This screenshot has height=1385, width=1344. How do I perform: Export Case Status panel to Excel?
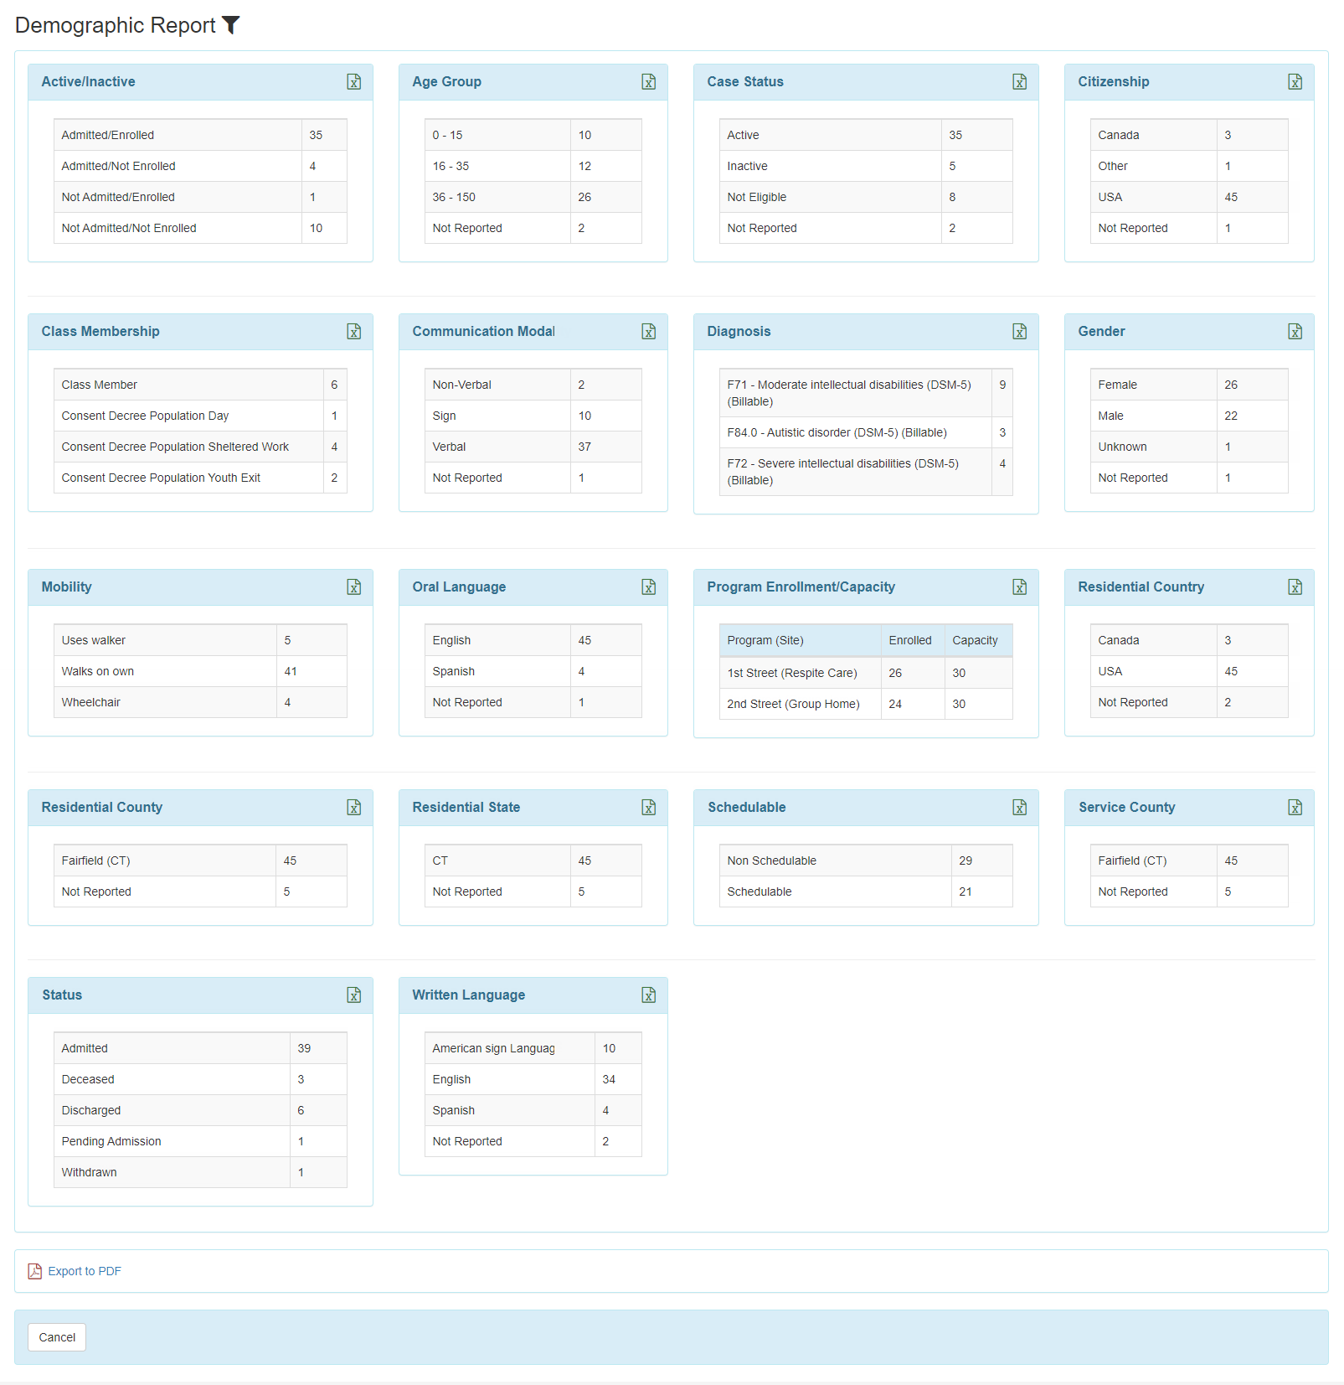pyautogui.click(x=1020, y=82)
